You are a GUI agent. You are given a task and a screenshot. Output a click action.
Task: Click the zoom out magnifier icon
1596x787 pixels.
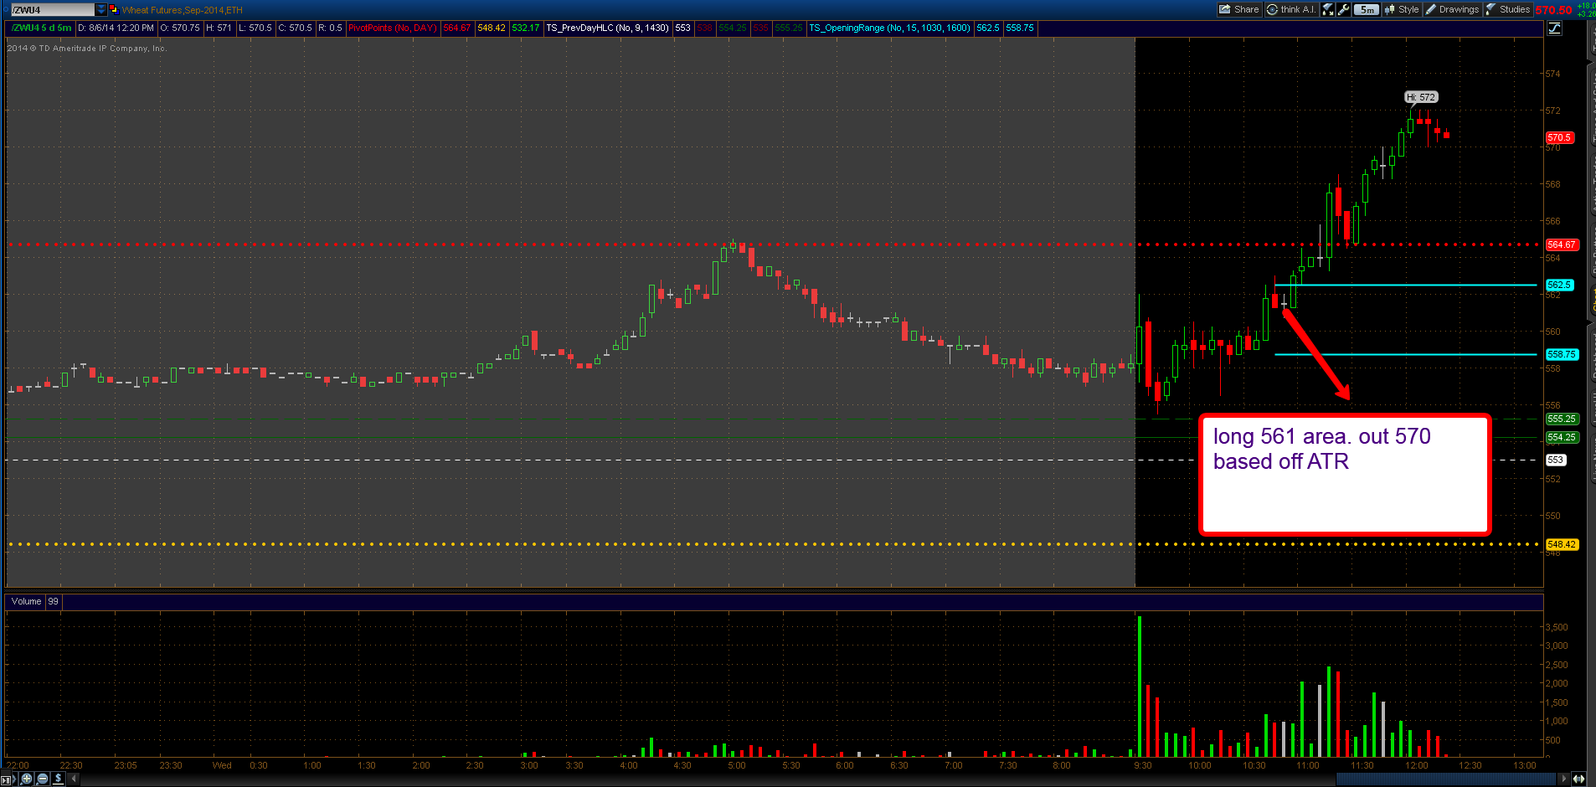(x=43, y=779)
